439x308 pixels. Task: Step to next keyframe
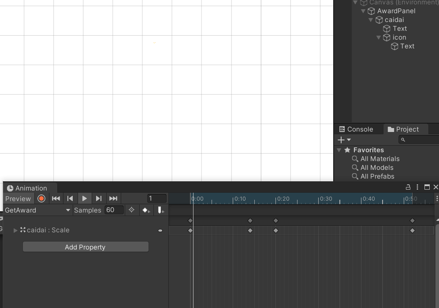pos(99,198)
